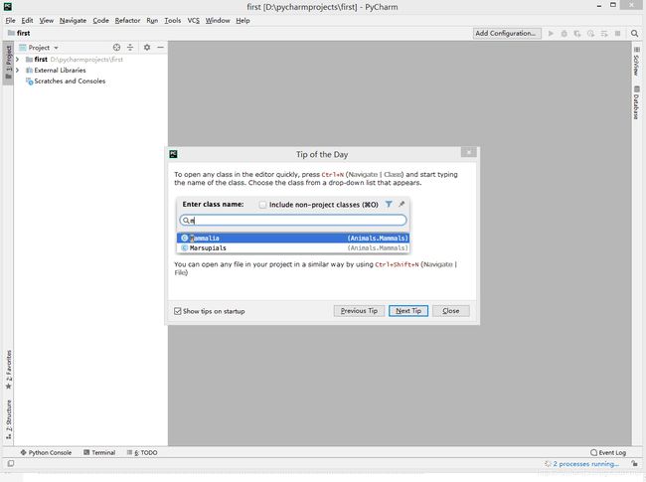
Task: Click the Stop square icon in toolbar
Action: tap(617, 34)
